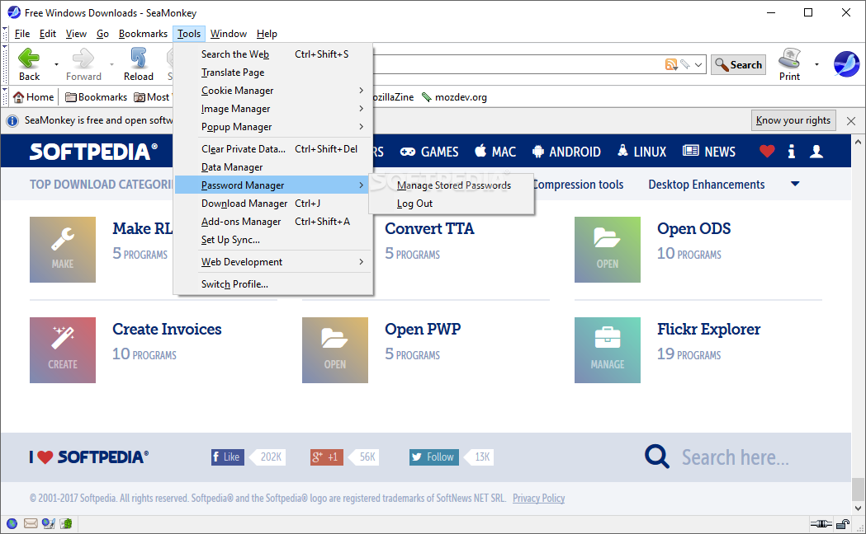Open the Forward button history dropdown arrow

tap(111, 64)
